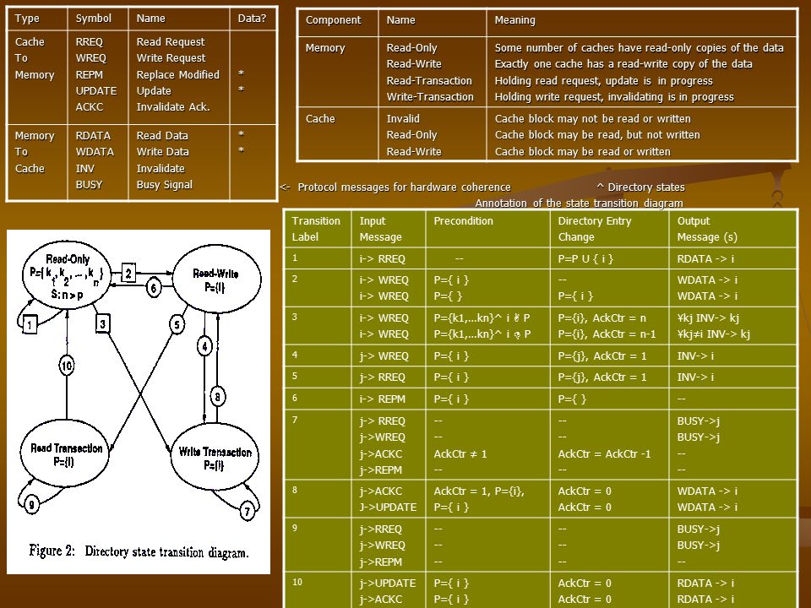The width and height of the screenshot is (811, 608).
Task: Click circled transition label 7 in diagram
Action: (248, 512)
